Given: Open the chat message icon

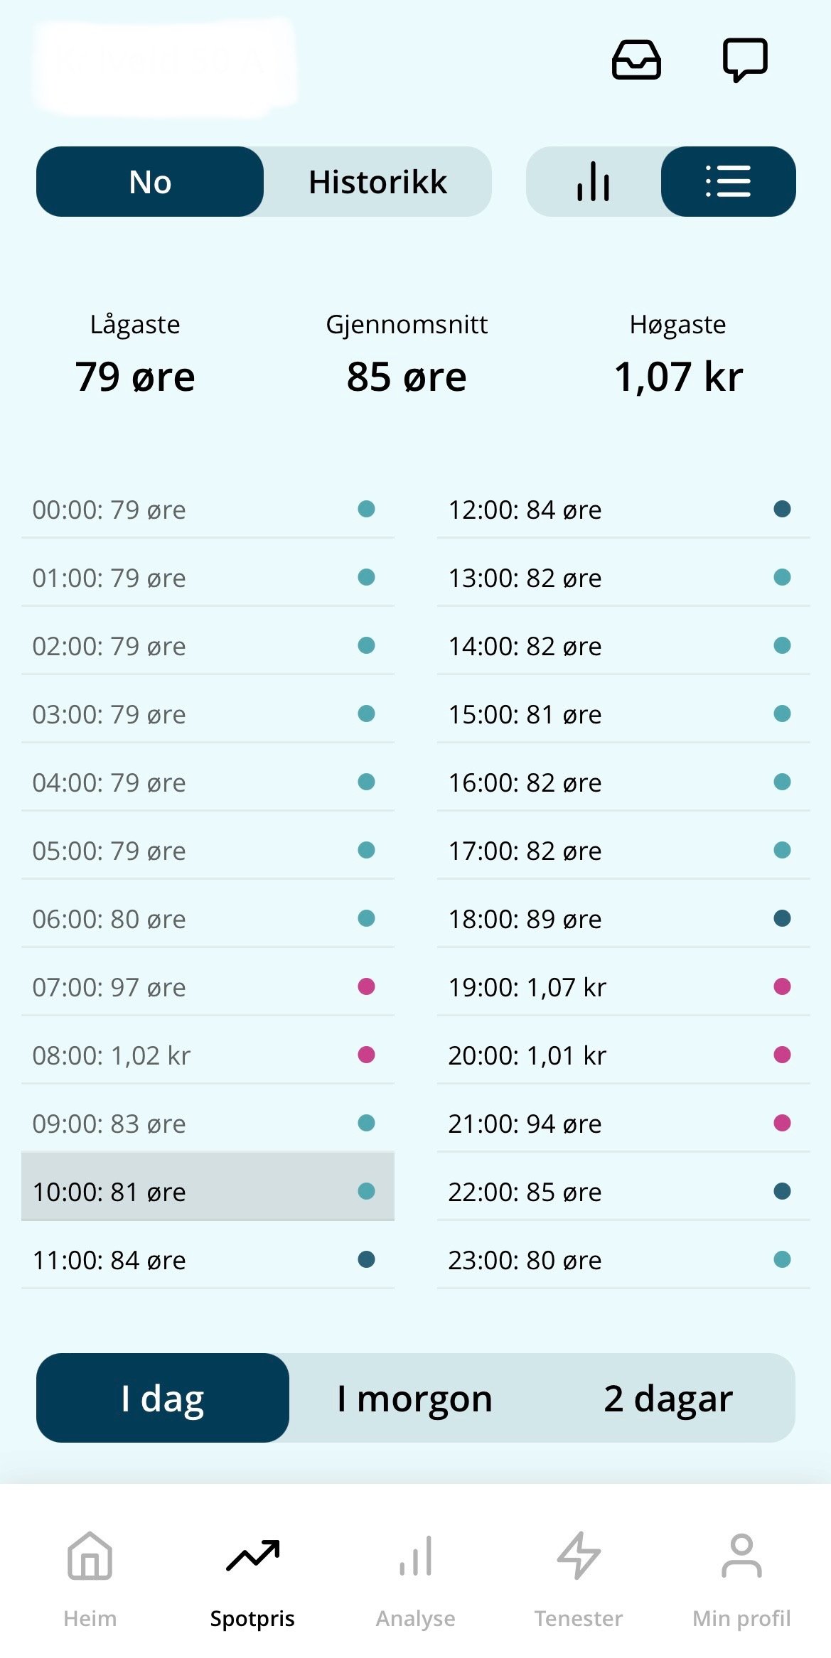Looking at the screenshot, I should 745,60.
